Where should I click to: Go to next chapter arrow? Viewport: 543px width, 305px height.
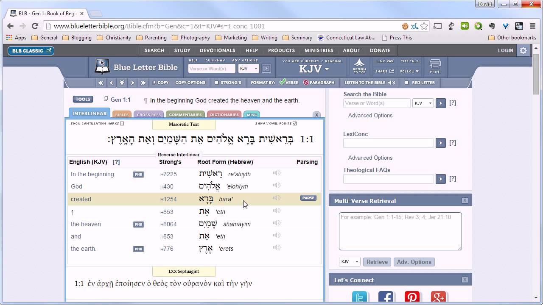pos(132,83)
